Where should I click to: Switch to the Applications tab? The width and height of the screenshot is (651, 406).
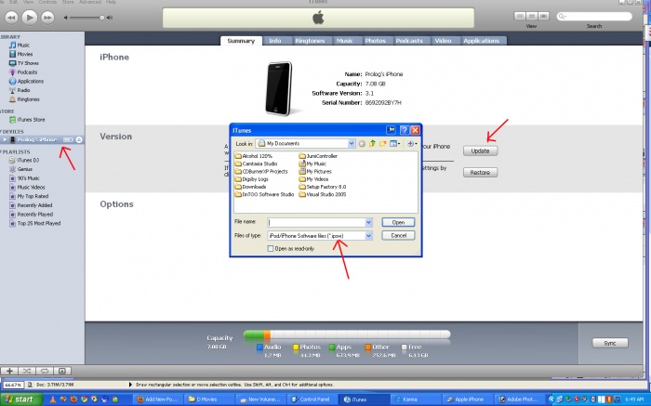(481, 41)
